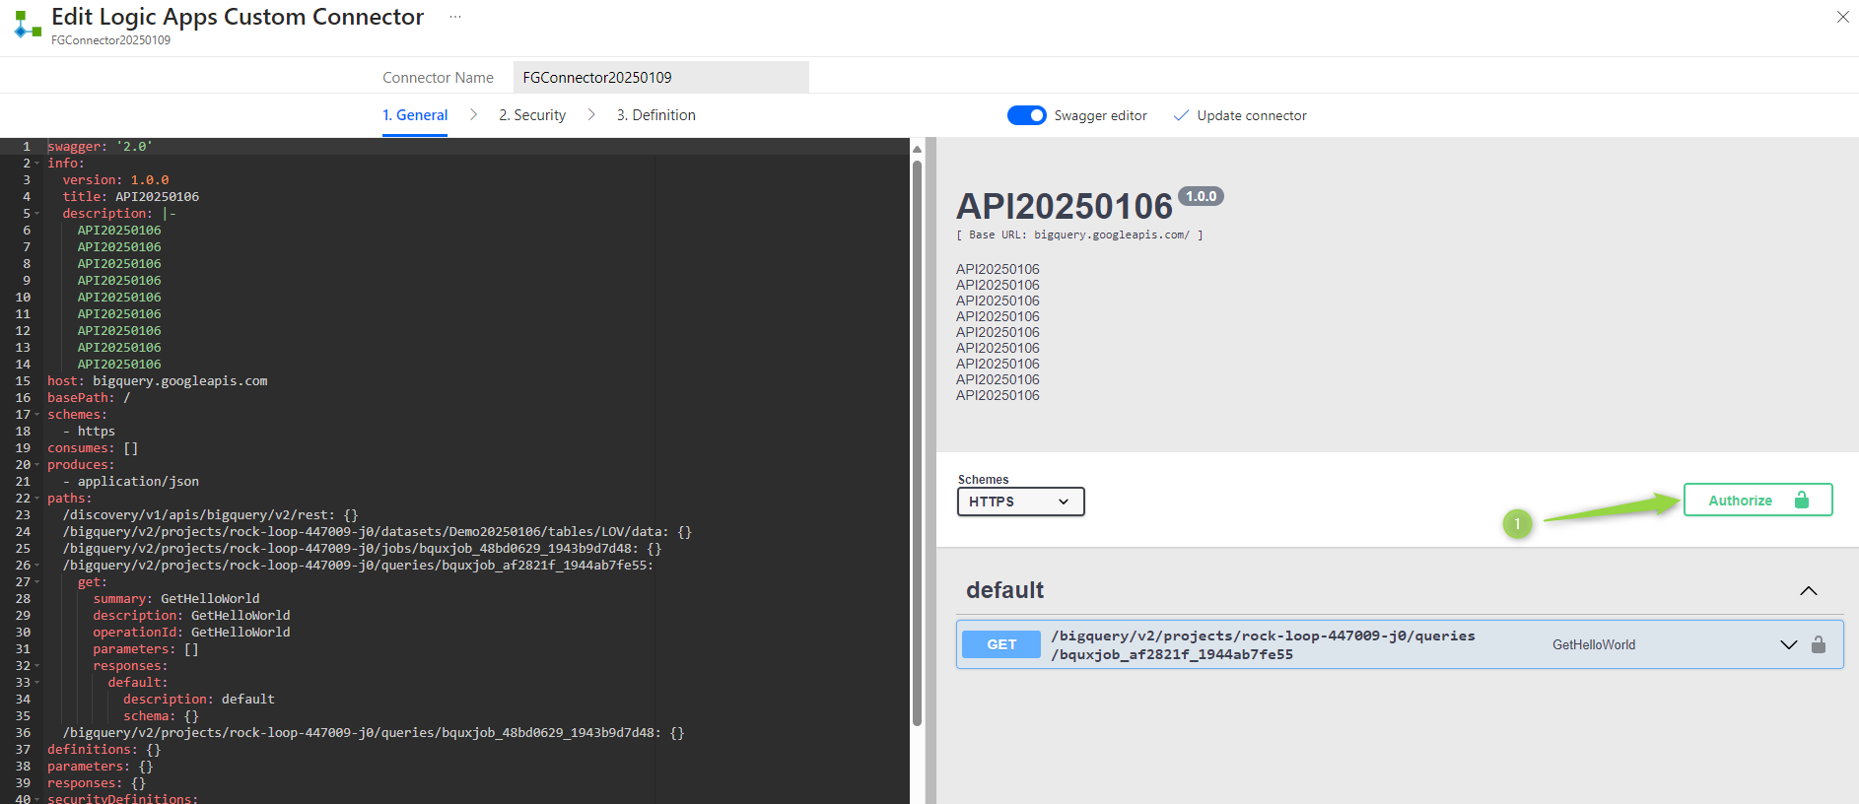Click the /discovery/v1/apis/bigquery/v2/rest path line
The width and height of the screenshot is (1859, 804).
(x=210, y=515)
